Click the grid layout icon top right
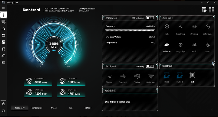Screen dimensions: 218x117 click(x=211, y=10)
